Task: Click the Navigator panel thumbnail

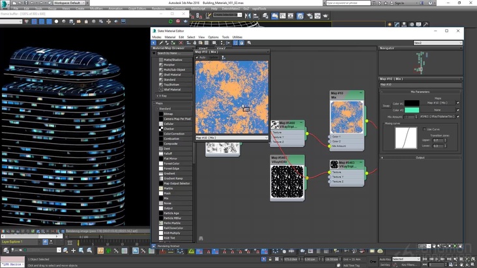Action: pos(420,62)
